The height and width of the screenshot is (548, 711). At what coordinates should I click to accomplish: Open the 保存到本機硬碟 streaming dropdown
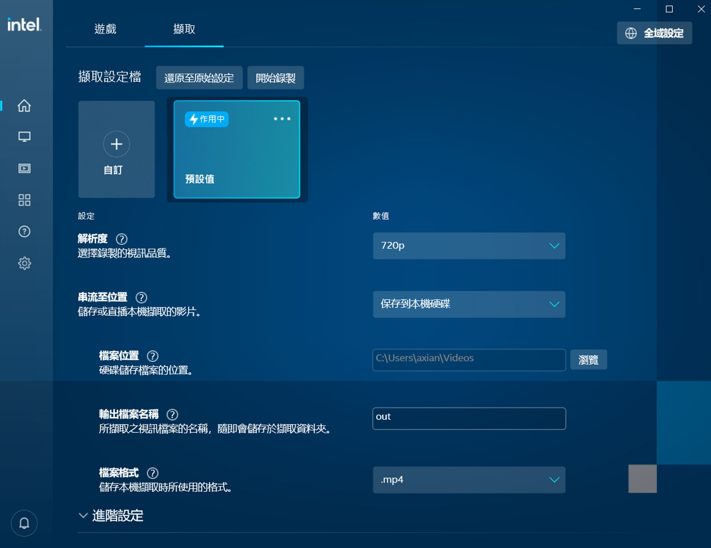click(469, 304)
